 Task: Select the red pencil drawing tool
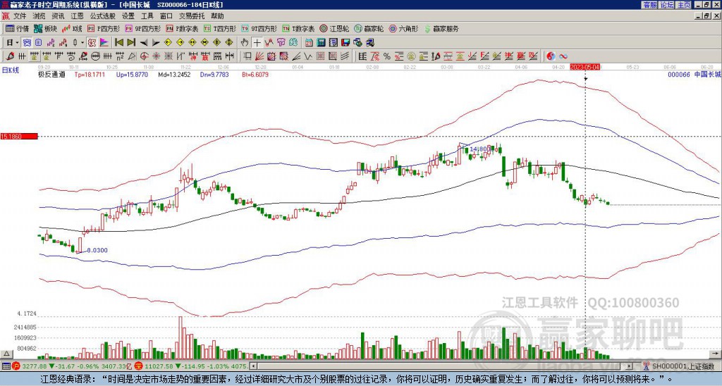9,56
